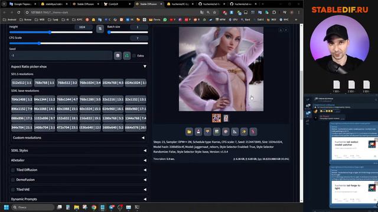This screenshot has height=212, width=378.
Task: Select the 1024x768 | 4:3 resolution
Action: (113, 82)
